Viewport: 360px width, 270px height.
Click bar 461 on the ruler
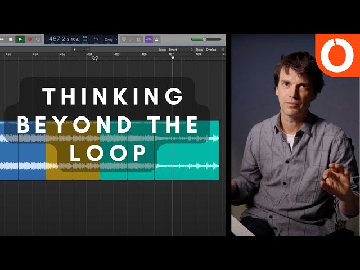[89, 55]
